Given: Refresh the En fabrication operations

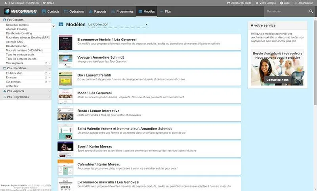Looking at the screenshot, I should (46, 73).
